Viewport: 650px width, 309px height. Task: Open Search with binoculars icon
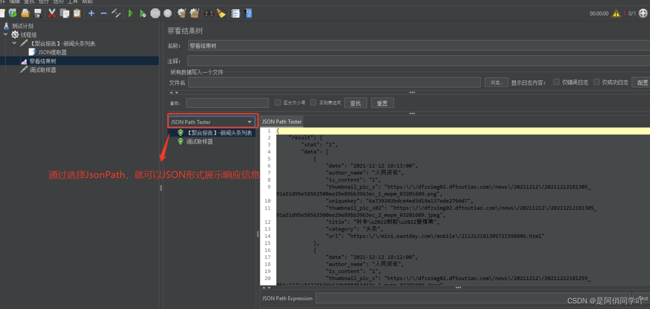point(209,13)
